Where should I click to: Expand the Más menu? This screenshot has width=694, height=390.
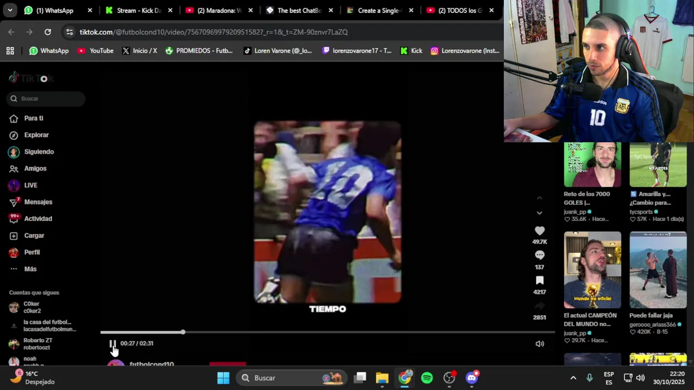tap(30, 269)
